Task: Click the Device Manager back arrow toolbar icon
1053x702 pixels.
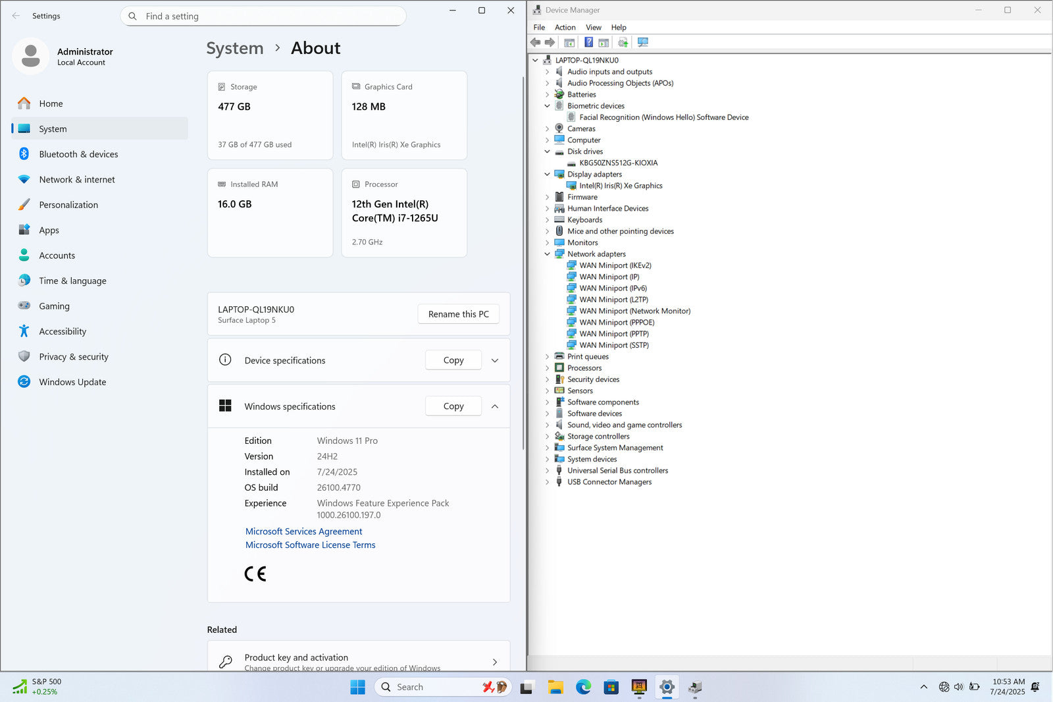Action: (x=536, y=42)
